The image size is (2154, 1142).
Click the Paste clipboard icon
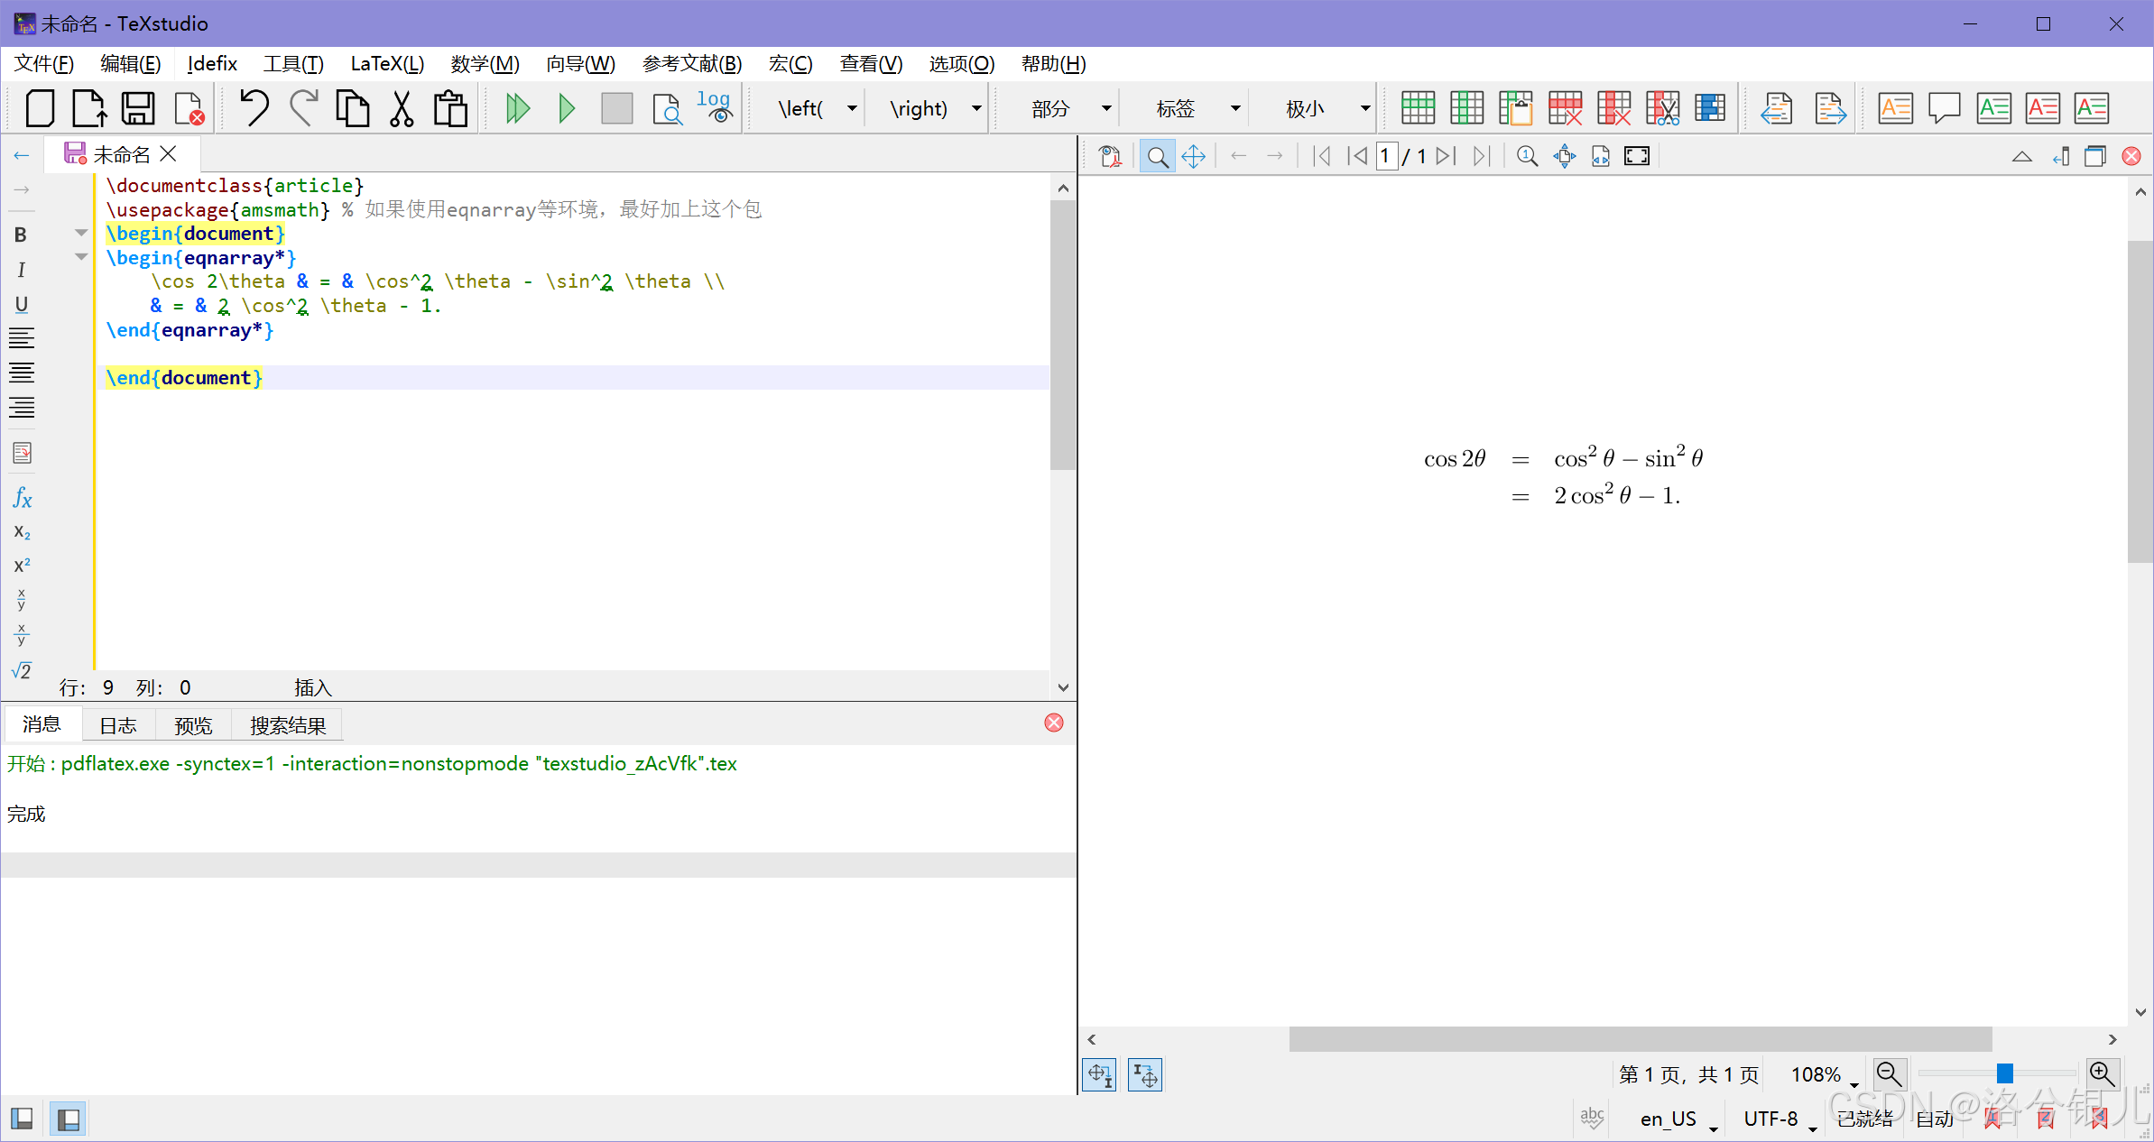pyautogui.click(x=450, y=108)
